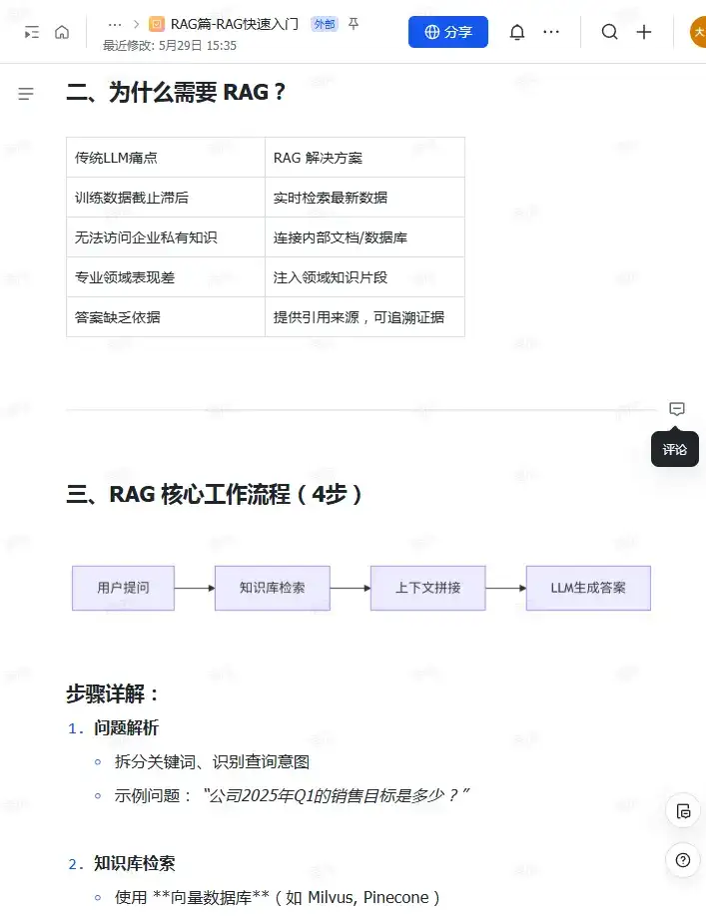Open help question mark icon
The height and width of the screenshot is (916, 706).
click(x=683, y=860)
